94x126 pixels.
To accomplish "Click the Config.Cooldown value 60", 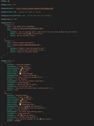I will 15,12.
